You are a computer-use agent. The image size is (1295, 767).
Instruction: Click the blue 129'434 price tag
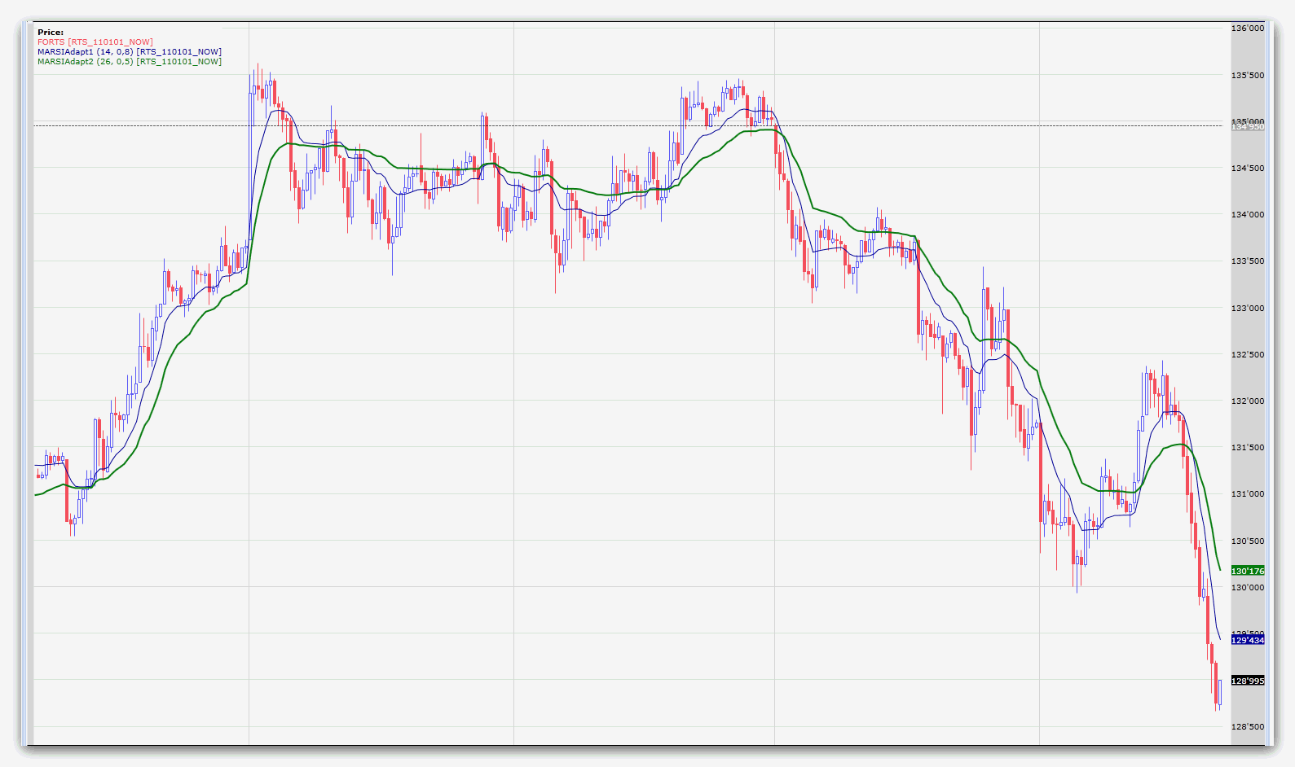(x=1248, y=641)
